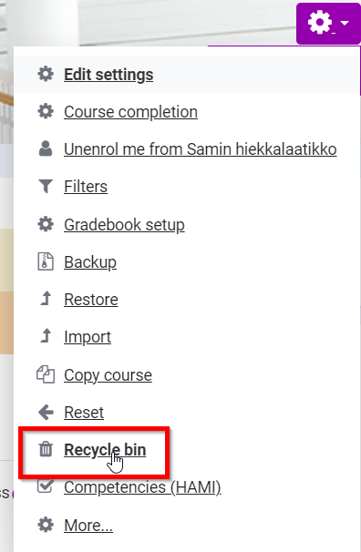Click the gear icon beside Edit settings
Viewport: 361px width, 552px height.
pyautogui.click(x=46, y=75)
